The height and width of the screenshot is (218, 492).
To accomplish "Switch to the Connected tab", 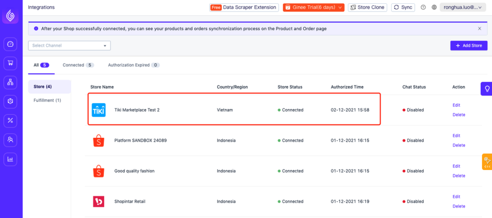I will (x=78, y=65).
